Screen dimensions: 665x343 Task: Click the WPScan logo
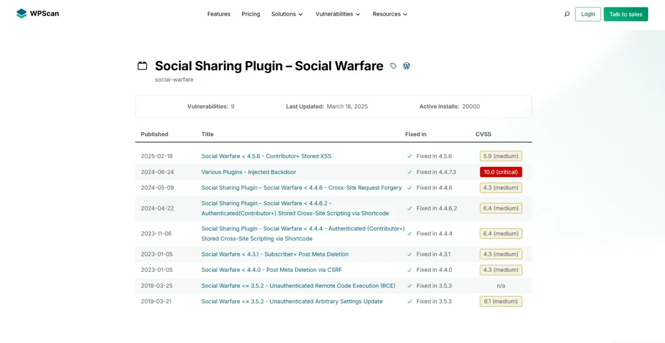coord(38,14)
